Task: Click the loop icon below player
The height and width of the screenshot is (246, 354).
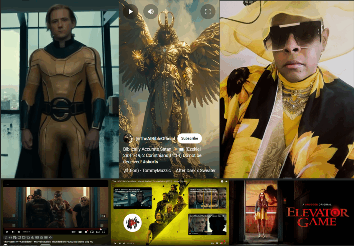Action: coord(6,237)
